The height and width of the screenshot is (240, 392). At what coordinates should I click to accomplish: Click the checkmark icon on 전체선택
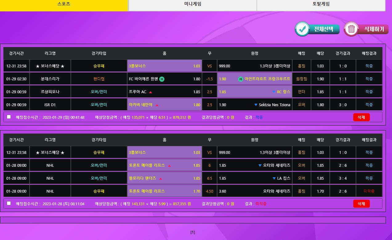302,29
